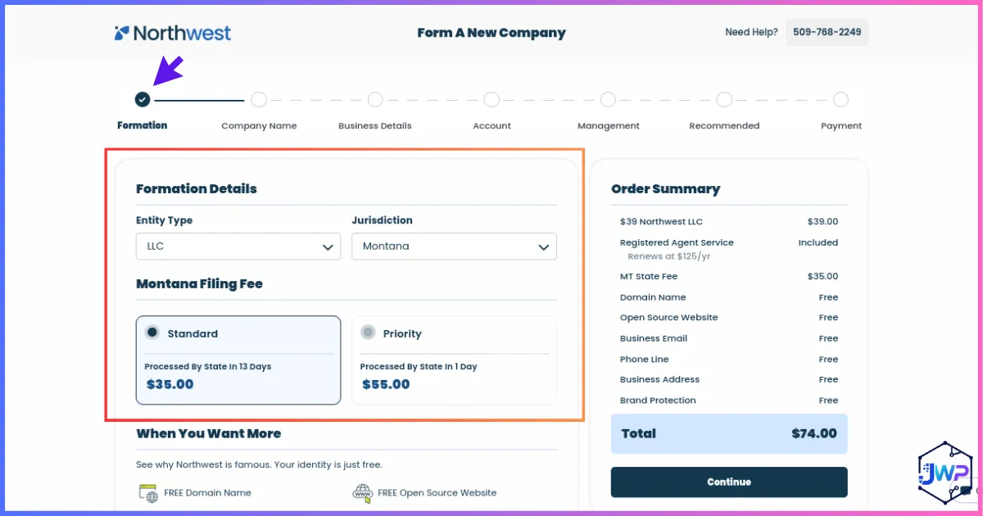The height and width of the screenshot is (516, 983).
Task: Click the Formation Details heading
Action: coord(197,188)
